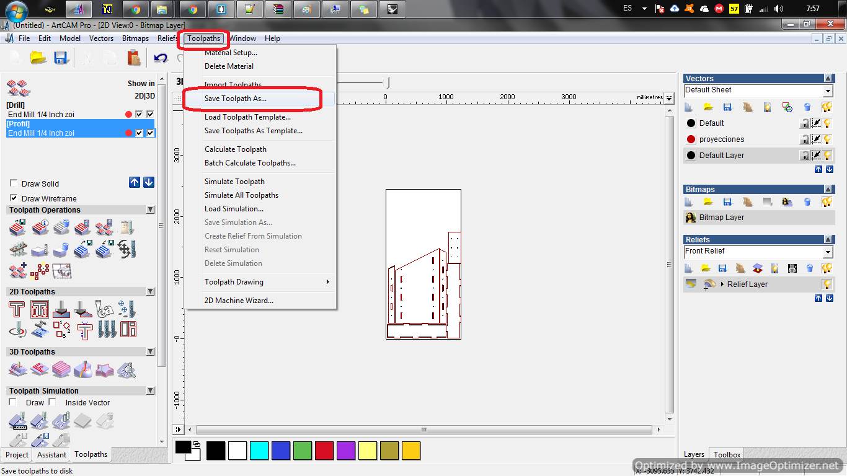Image resolution: width=847 pixels, height=476 pixels.
Task: Switch to the Assistant tab
Action: tap(51, 455)
